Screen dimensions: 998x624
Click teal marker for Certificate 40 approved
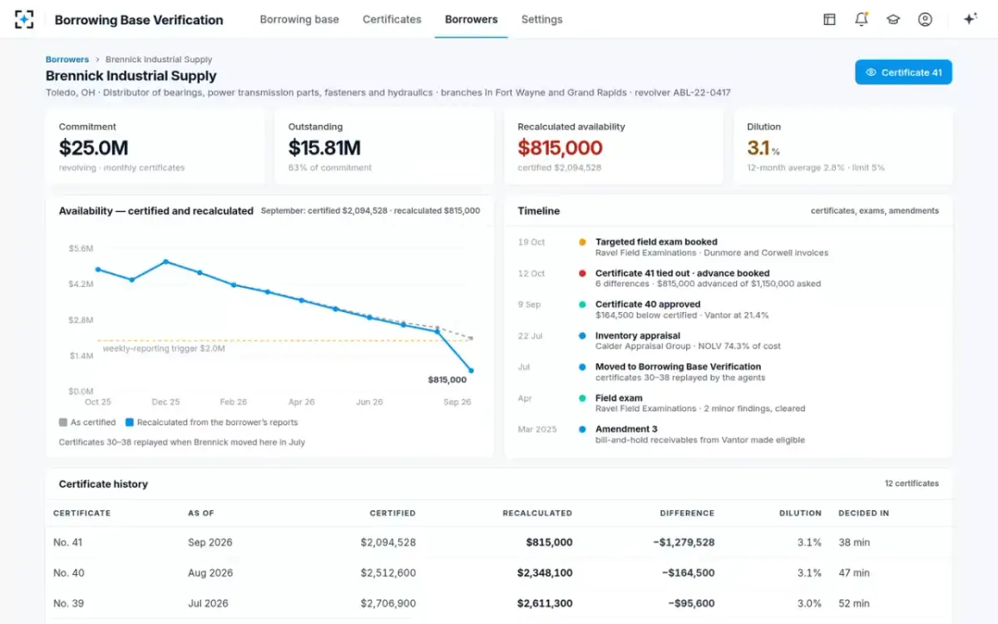582,305
